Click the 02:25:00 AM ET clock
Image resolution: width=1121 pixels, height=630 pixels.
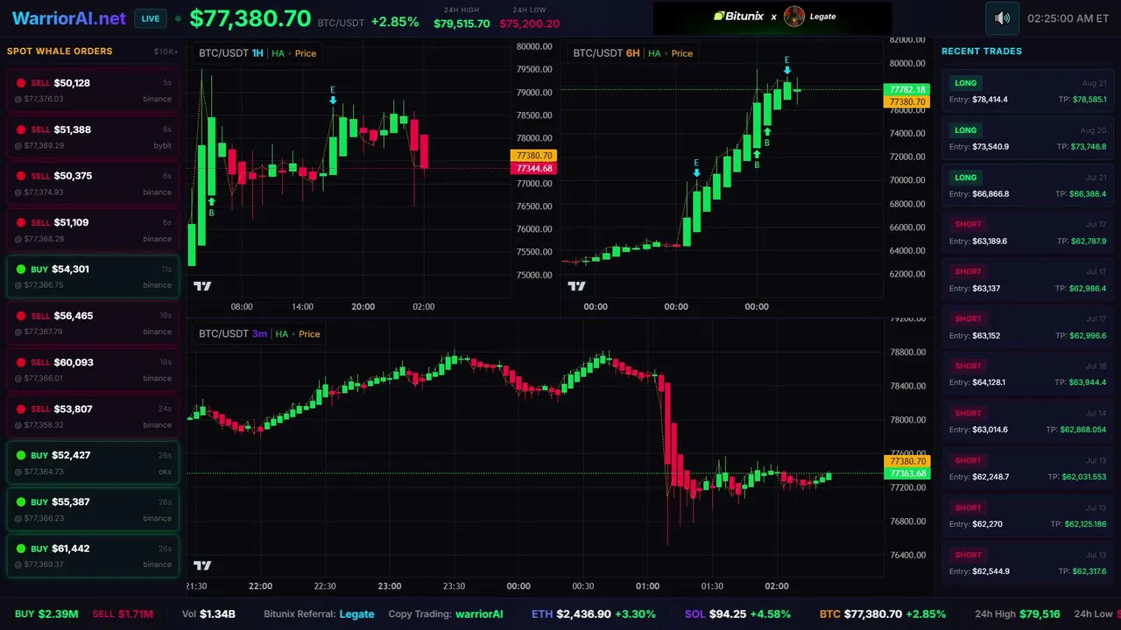(1068, 18)
